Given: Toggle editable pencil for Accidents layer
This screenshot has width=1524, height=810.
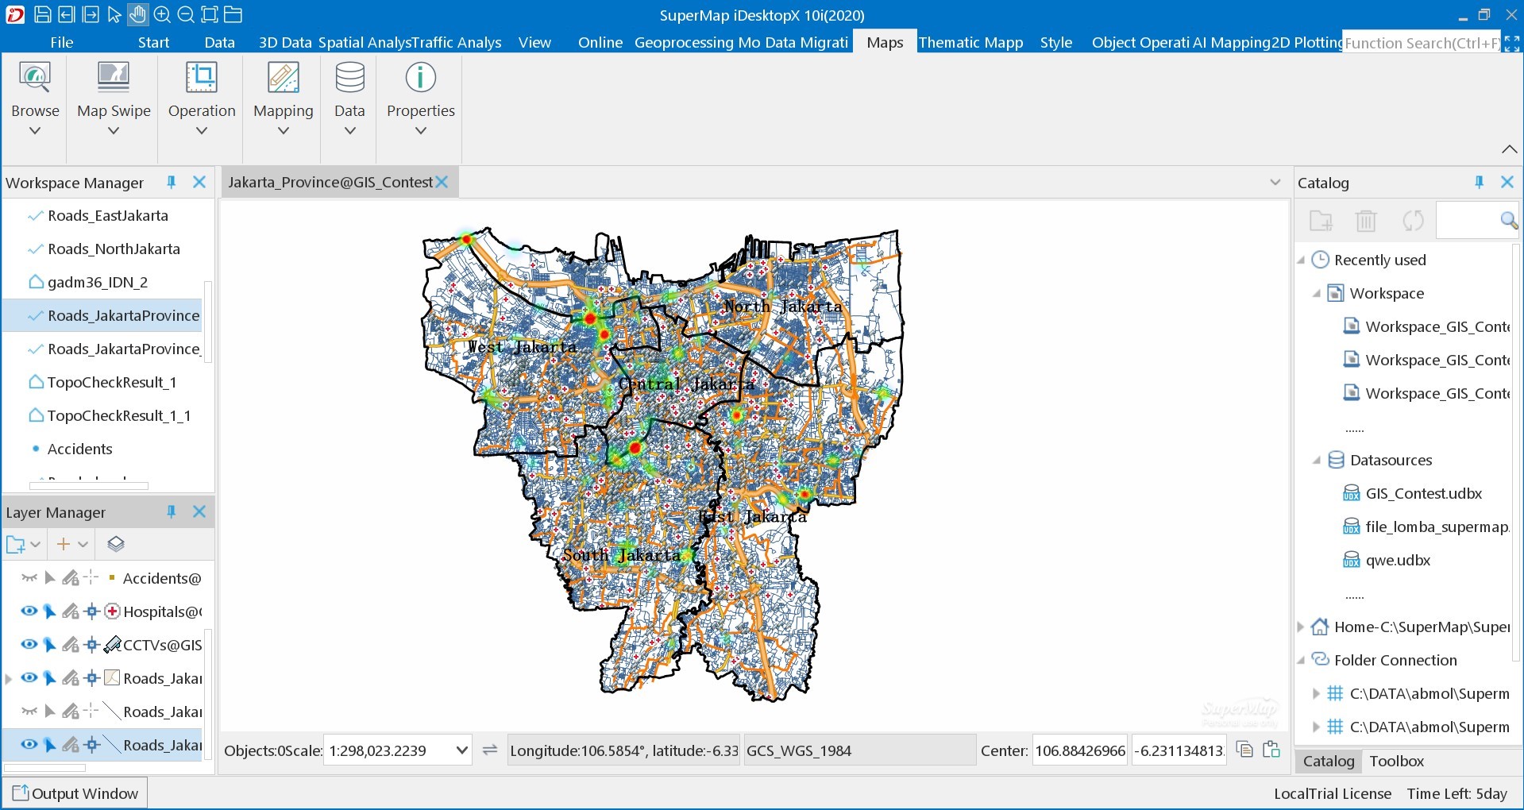Looking at the screenshot, I should 71,578.
